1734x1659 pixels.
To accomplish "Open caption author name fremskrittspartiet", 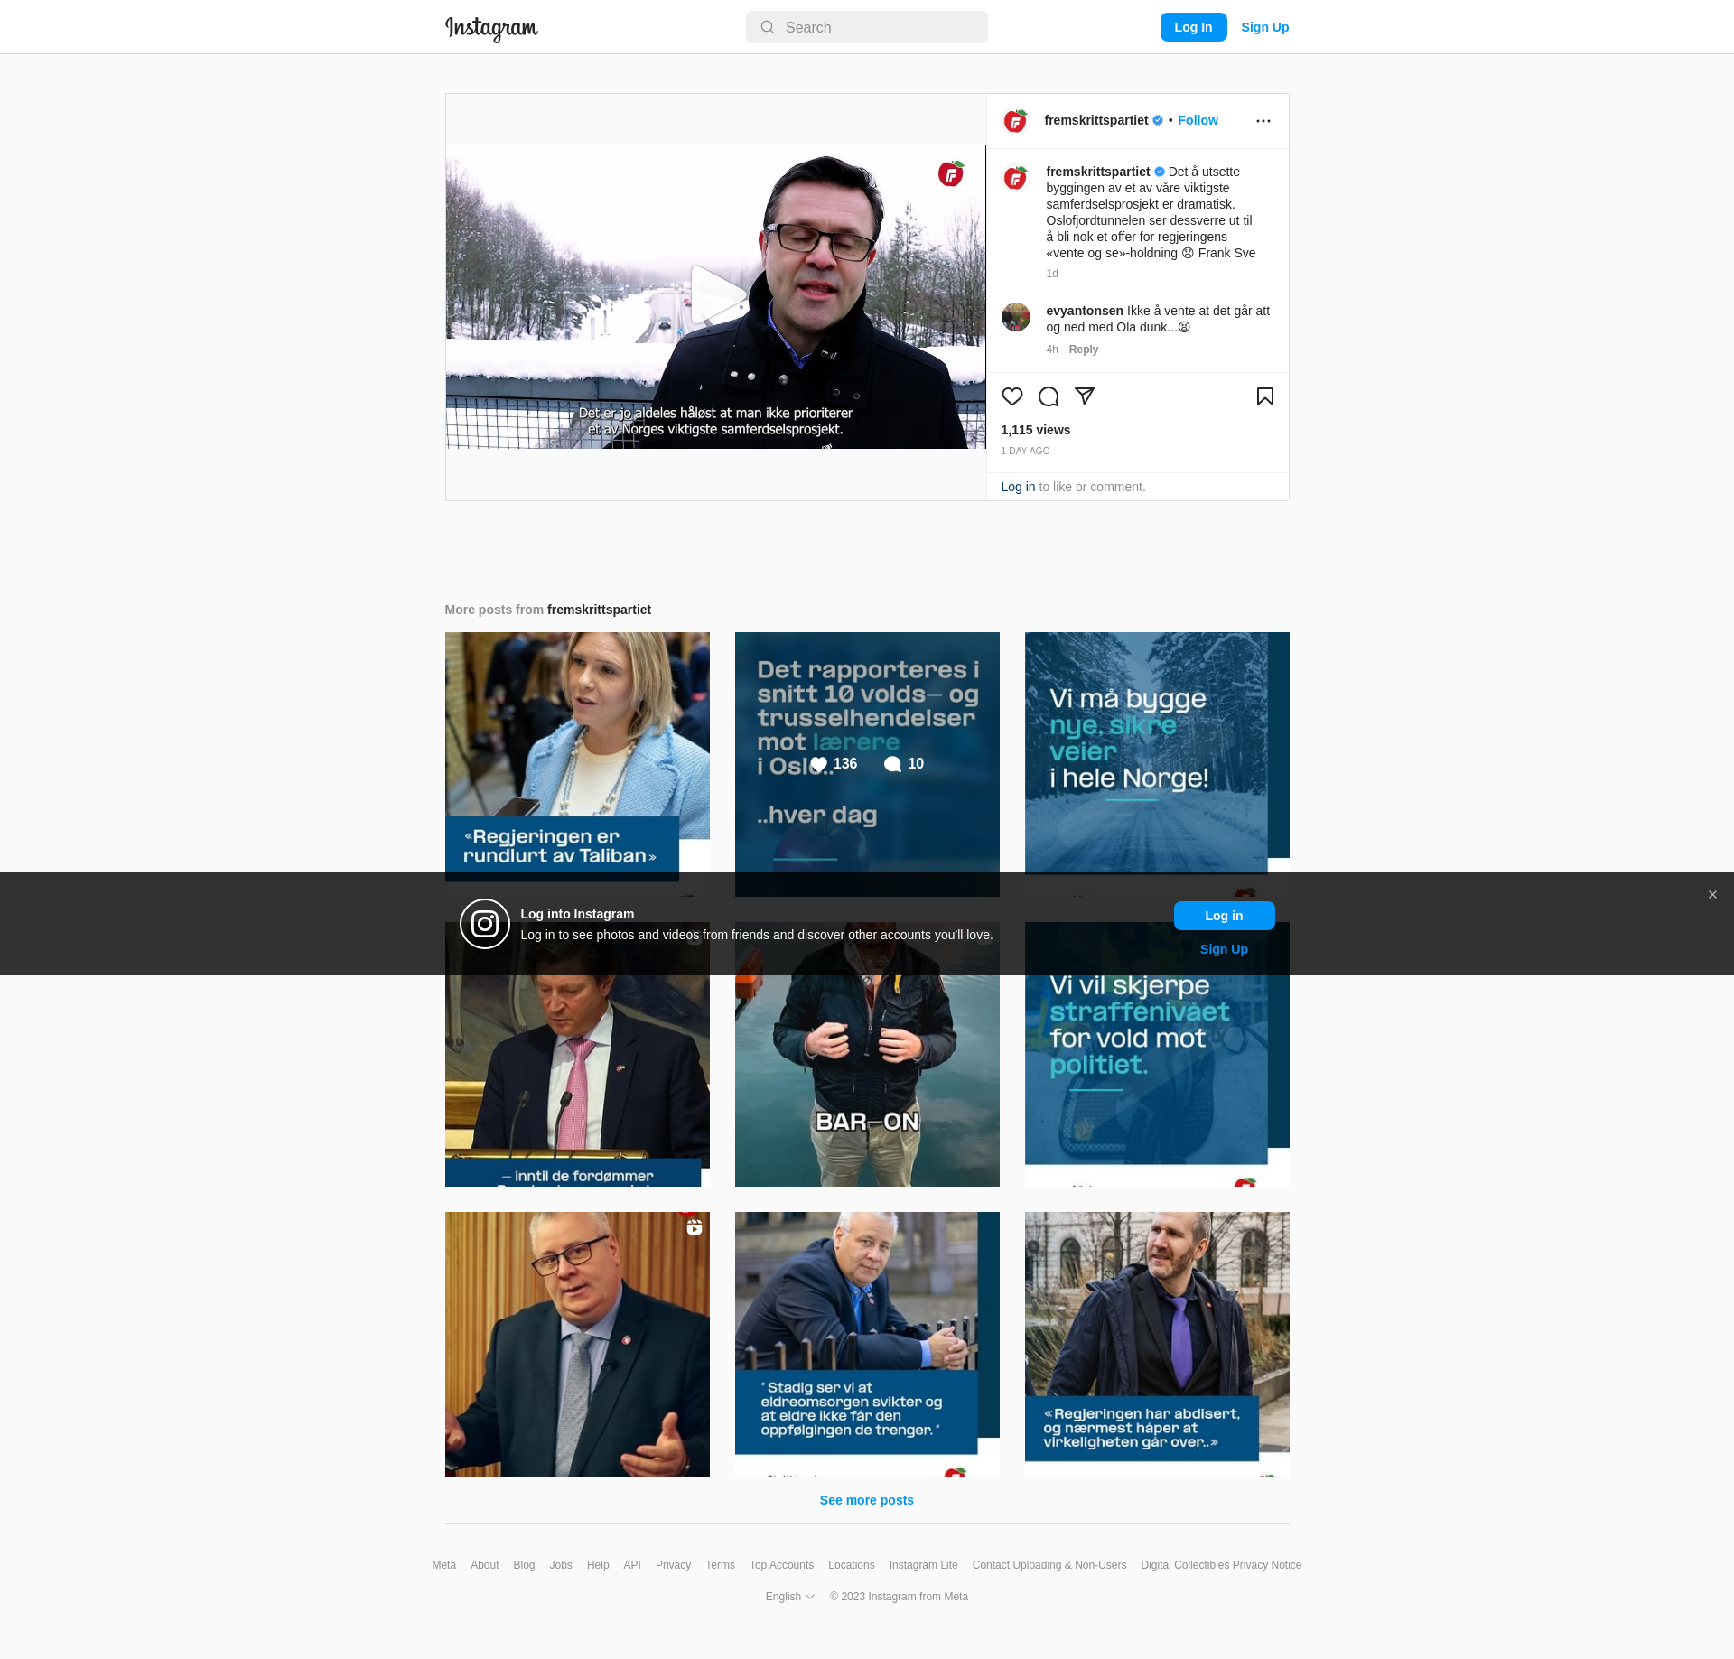I will click(x=1097, y=172).
